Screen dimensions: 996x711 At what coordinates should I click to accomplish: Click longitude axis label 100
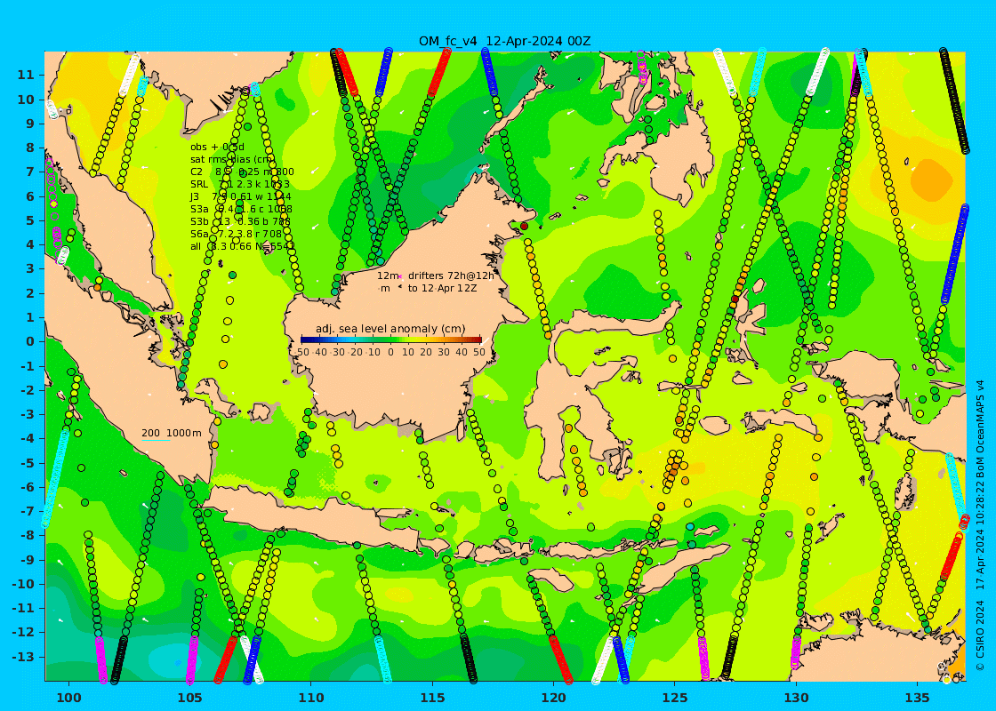[x=69, y=697]
